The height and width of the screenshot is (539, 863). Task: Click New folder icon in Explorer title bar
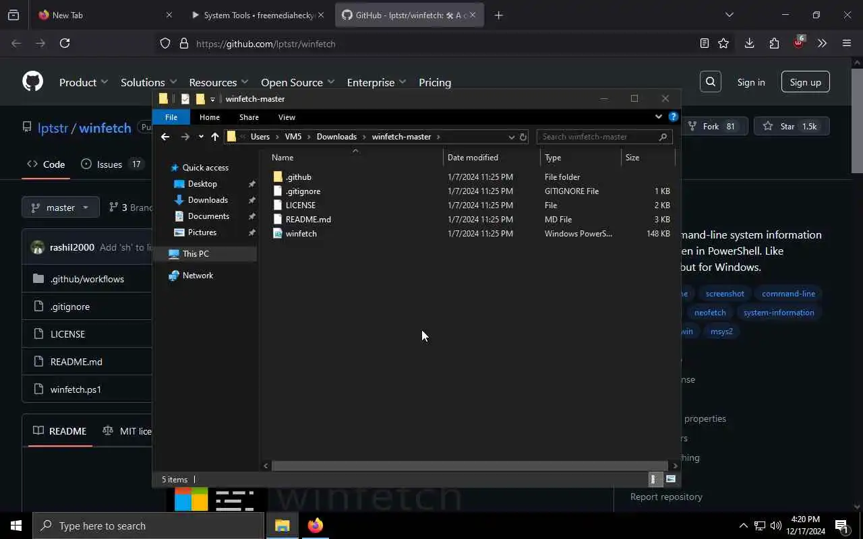tap(200, 99)
